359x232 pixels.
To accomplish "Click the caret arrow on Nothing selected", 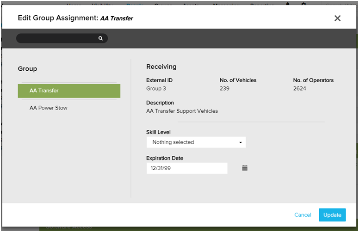I will (x=241, y=142).
